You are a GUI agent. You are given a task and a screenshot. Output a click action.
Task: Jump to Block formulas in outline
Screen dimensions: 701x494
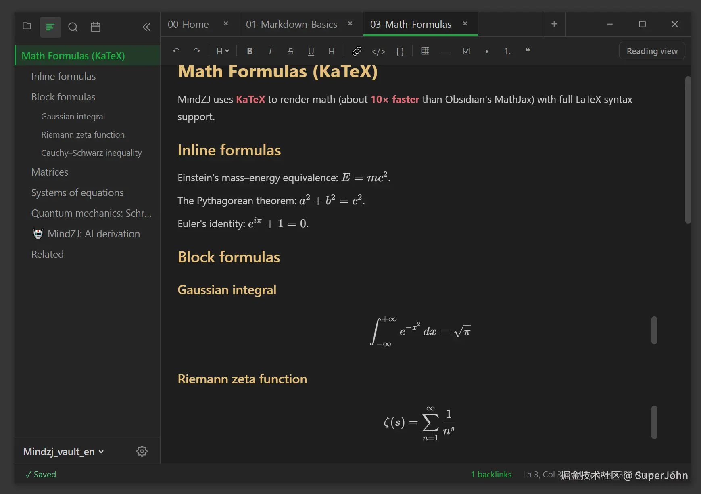point(88,97)
